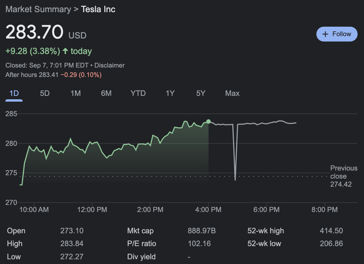Click the Closed: Sep 7, 7:01 PM EDT text
364x264 pixels.
[47, 65]
